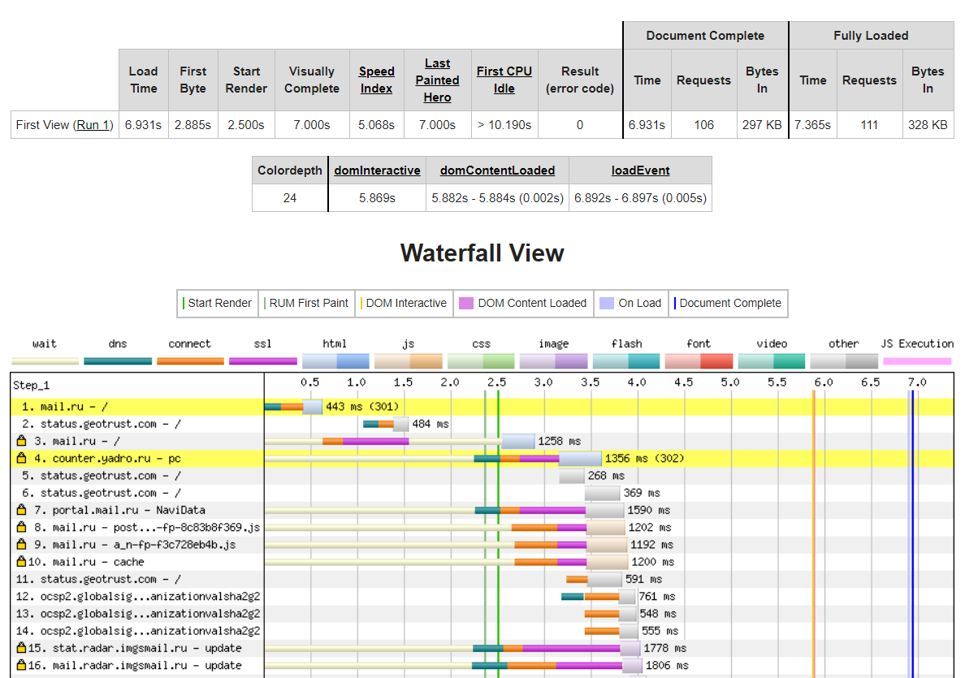Click the js color swatch in legend
This screenshot has width=965, height=678.
(x=408, y=361)
